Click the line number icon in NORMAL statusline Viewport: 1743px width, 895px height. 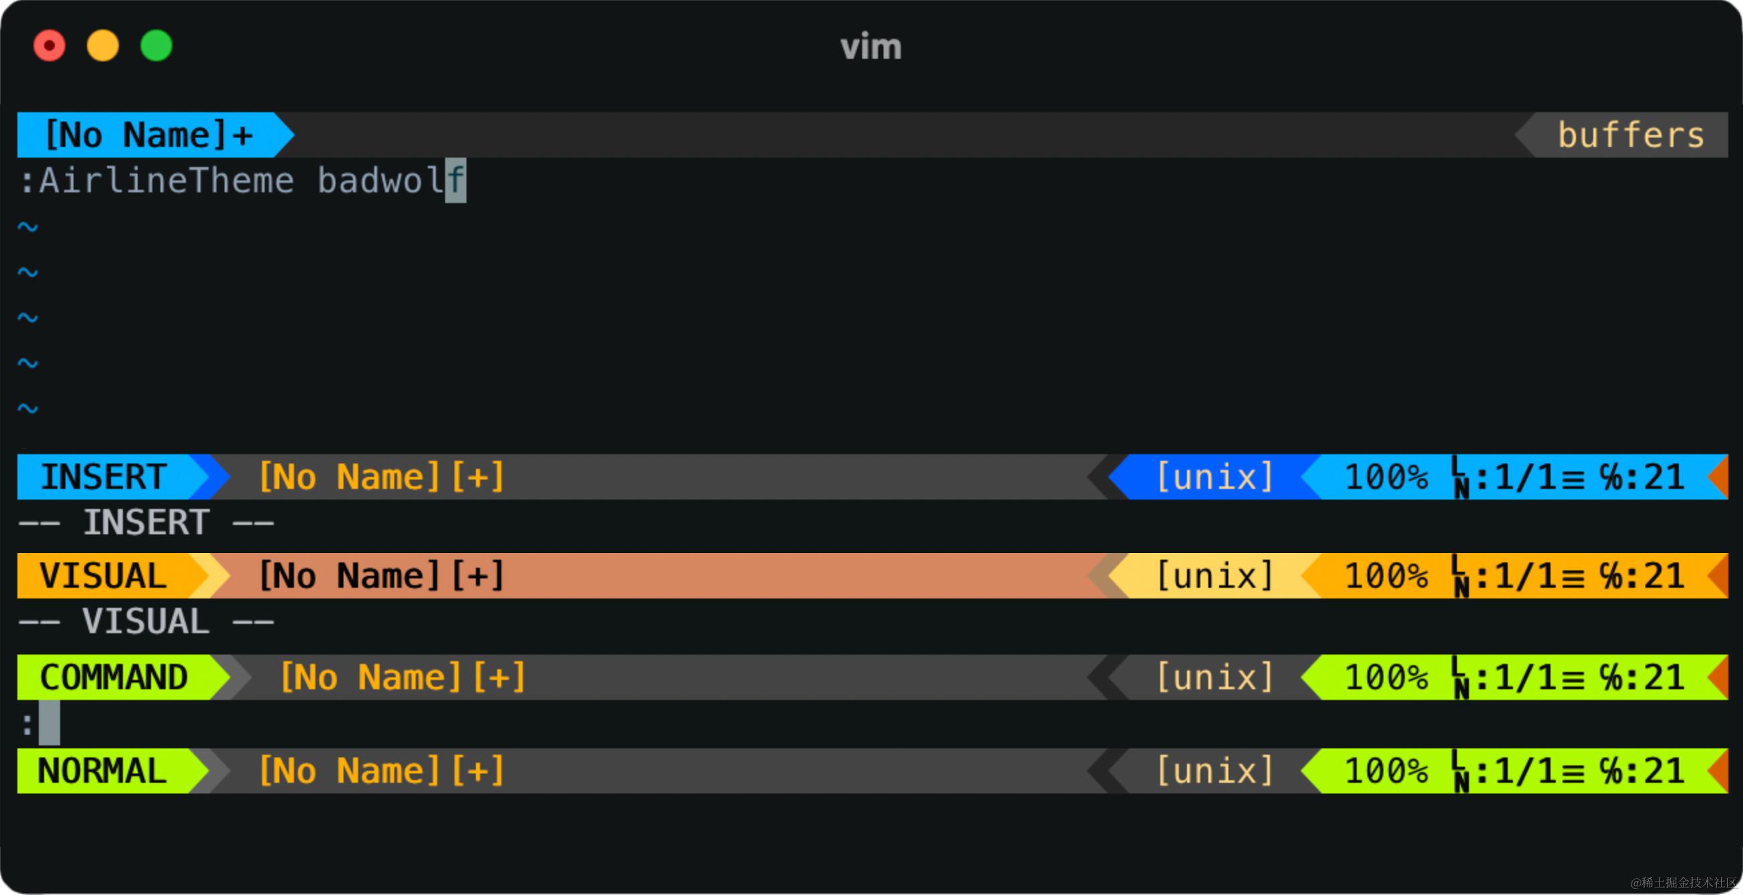click(x=1460, y=771)
